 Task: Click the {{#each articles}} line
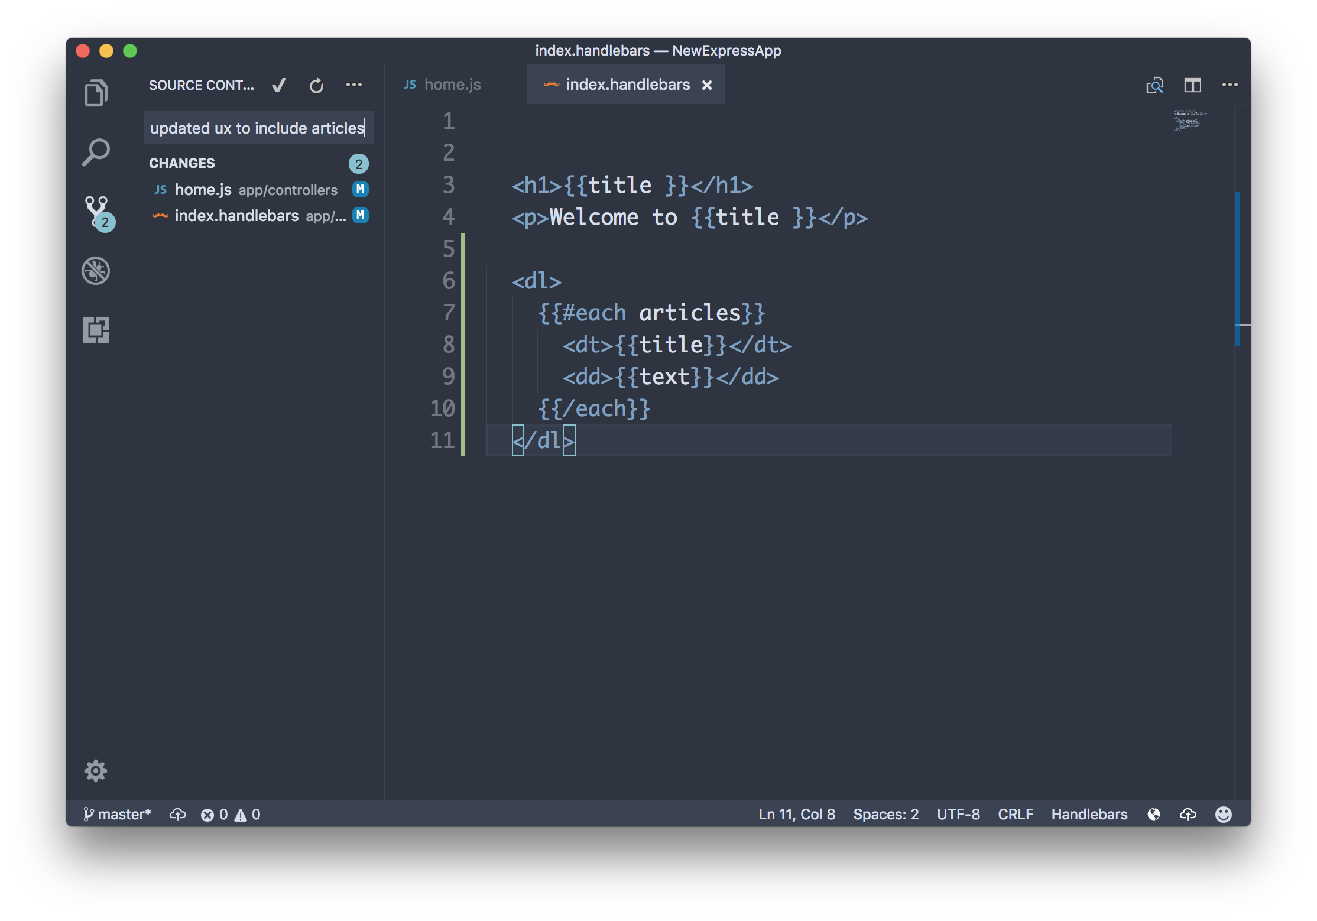(651, 313)
